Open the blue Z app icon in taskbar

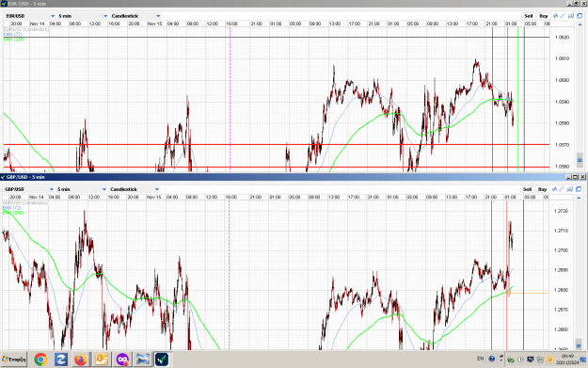(61, 360)
